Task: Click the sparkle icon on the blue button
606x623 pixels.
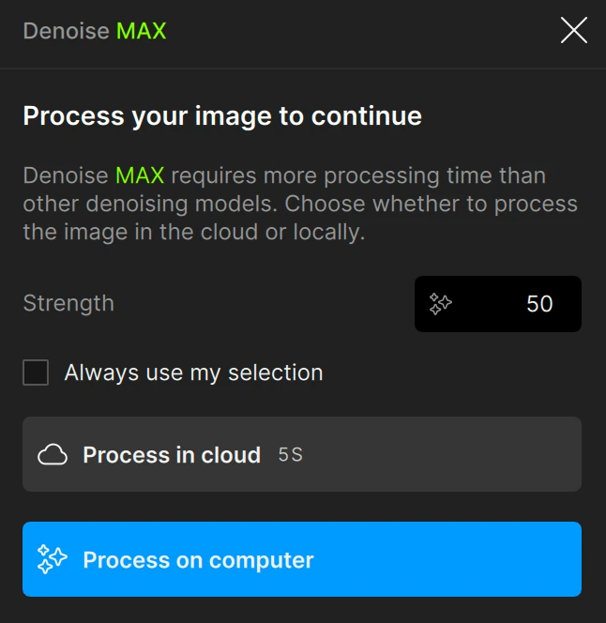Action: [53, 560]
